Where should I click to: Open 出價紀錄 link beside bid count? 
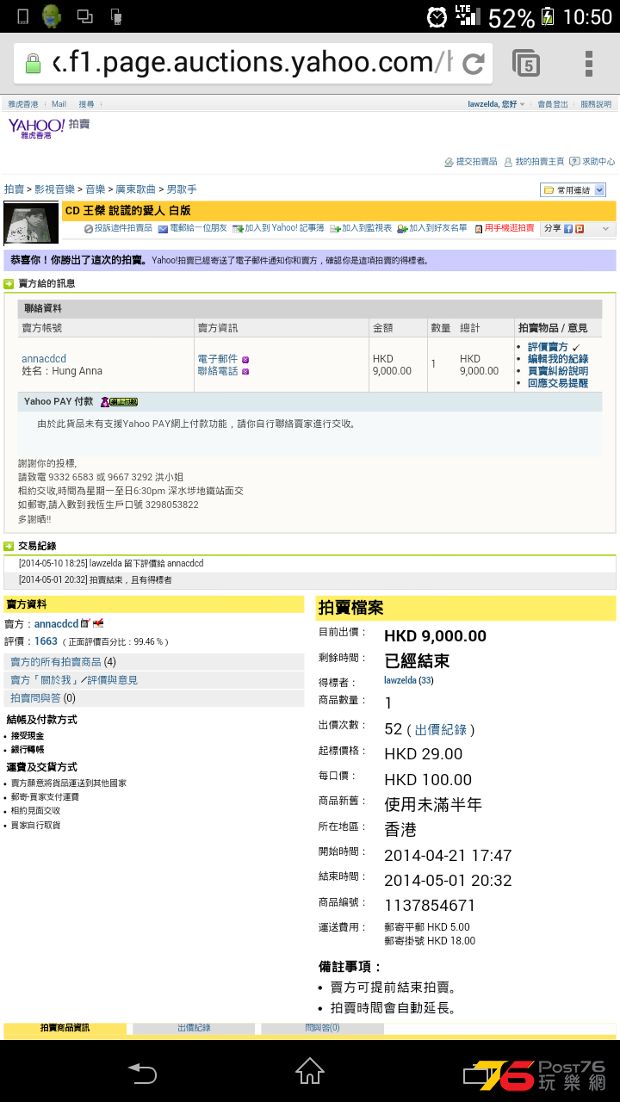coord(441,729)
